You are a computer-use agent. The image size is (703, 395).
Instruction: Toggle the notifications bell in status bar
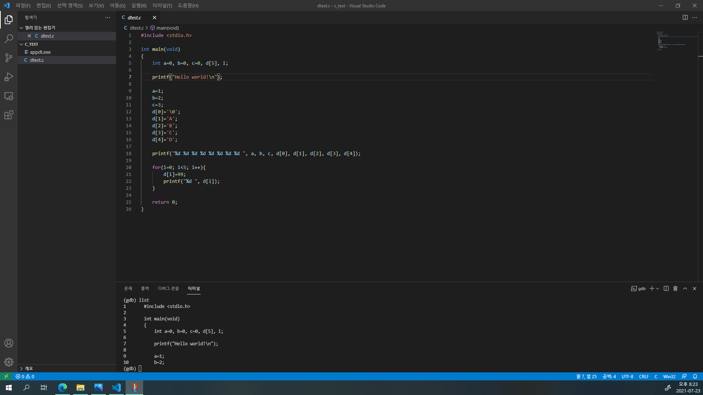click(695, 376)
